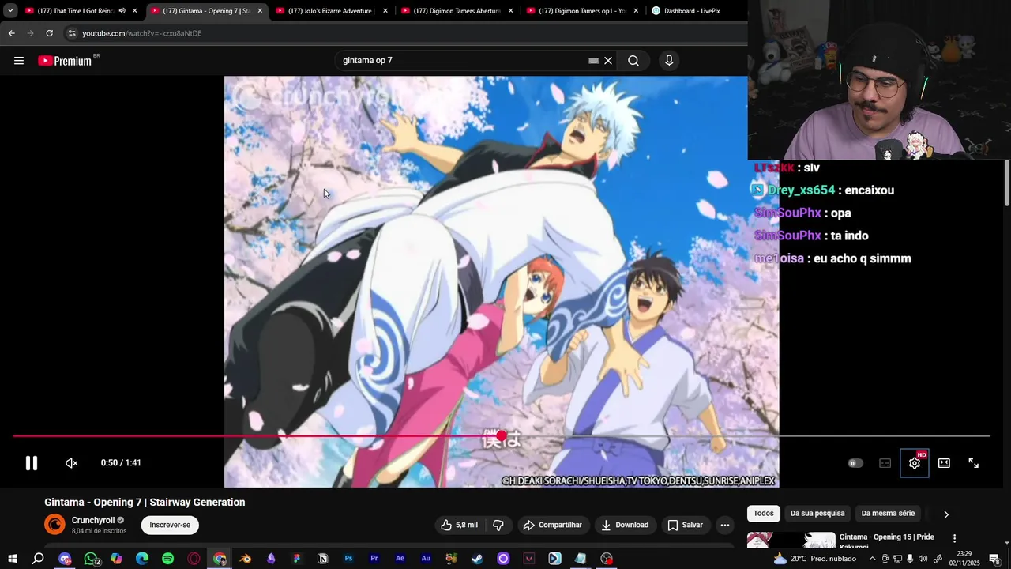
Task: Mute the first tab's audio speaker icon
Action: pyautogui.click(x=122, y=11)
